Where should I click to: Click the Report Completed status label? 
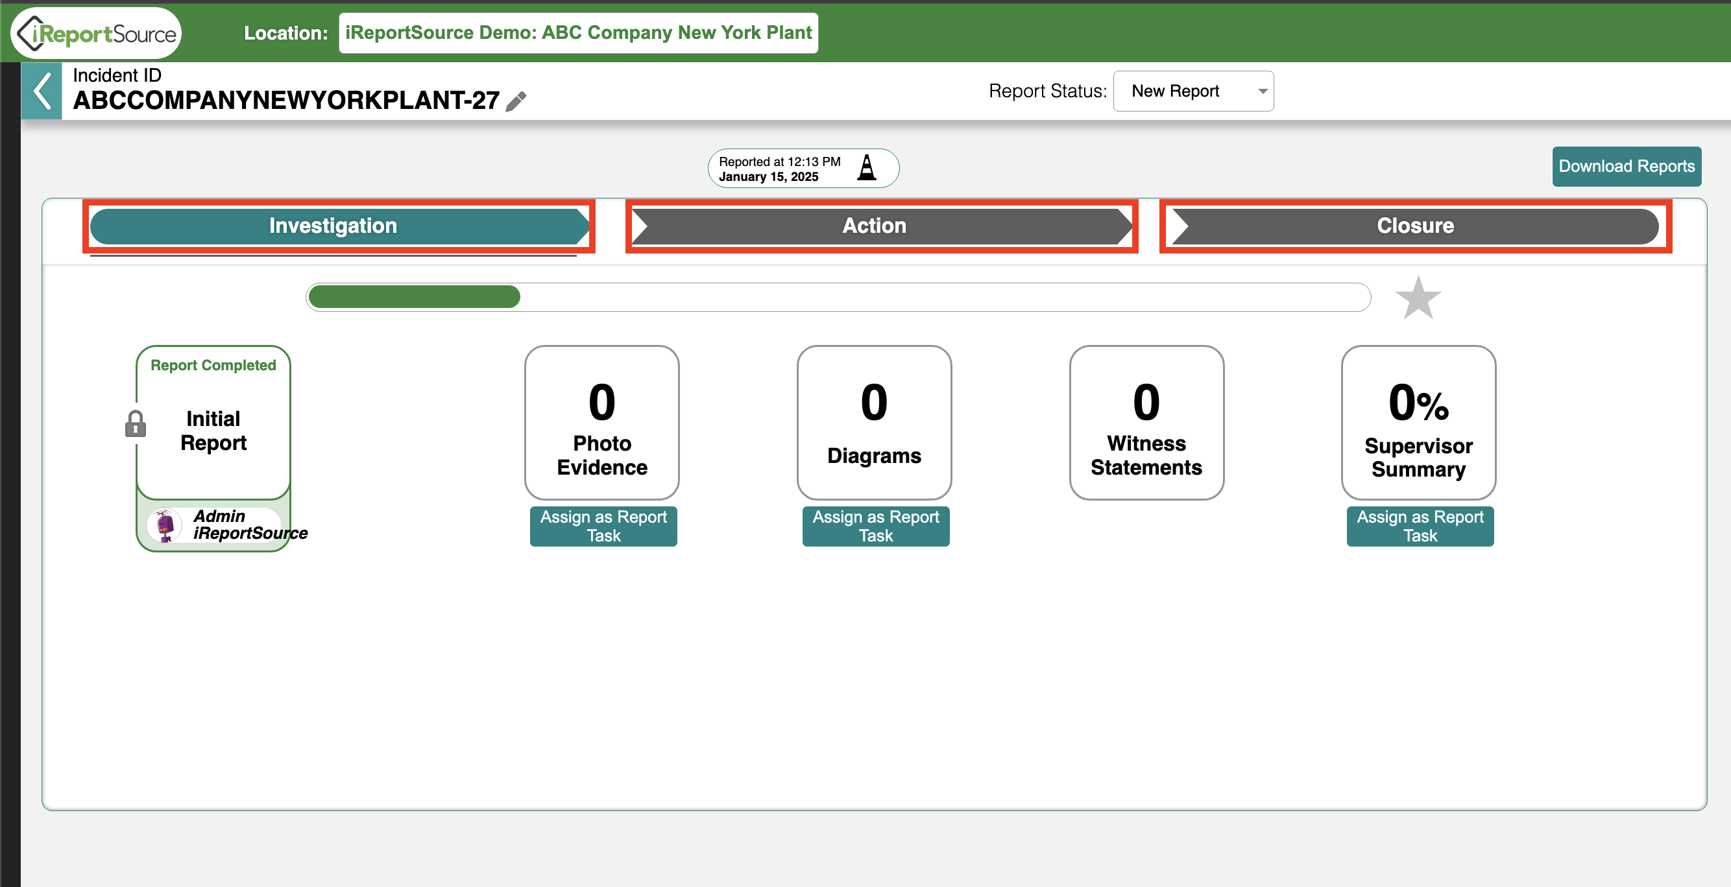pyautogui.click(x=213, y=365)
